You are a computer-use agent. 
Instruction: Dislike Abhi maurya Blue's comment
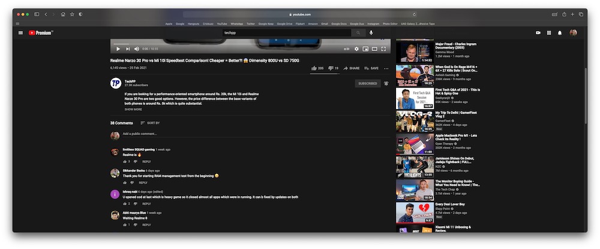pos(135,225)
